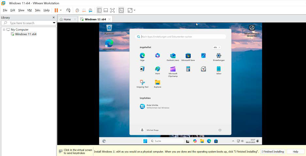Take a snapshot of this virtual machine
The image size is (306, 156).
(x=77, y=10)
